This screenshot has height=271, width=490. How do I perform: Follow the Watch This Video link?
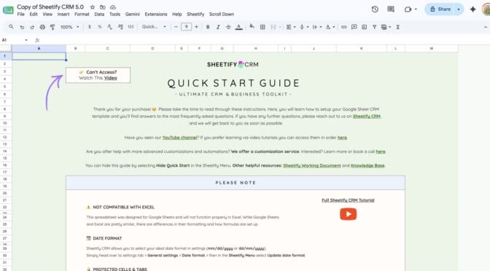[x=110, y=78]
